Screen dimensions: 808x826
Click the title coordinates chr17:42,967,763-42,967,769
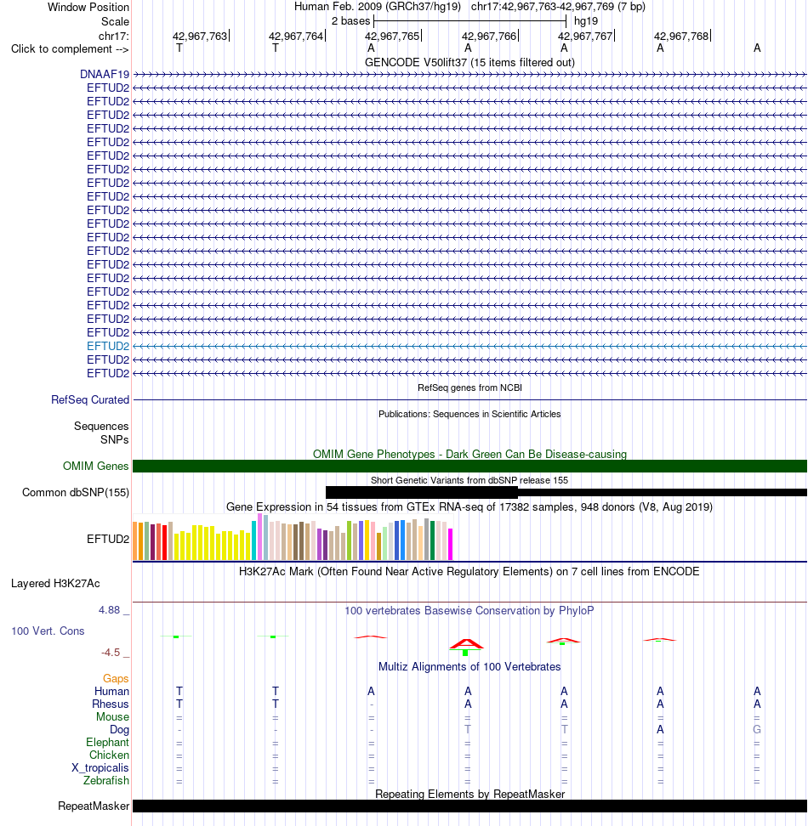click(x=543, y=7)
